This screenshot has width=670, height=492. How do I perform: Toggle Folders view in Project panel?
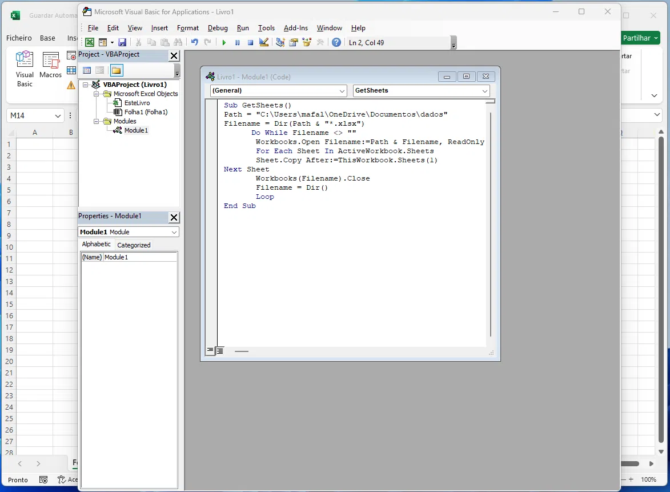coord(117,70)
